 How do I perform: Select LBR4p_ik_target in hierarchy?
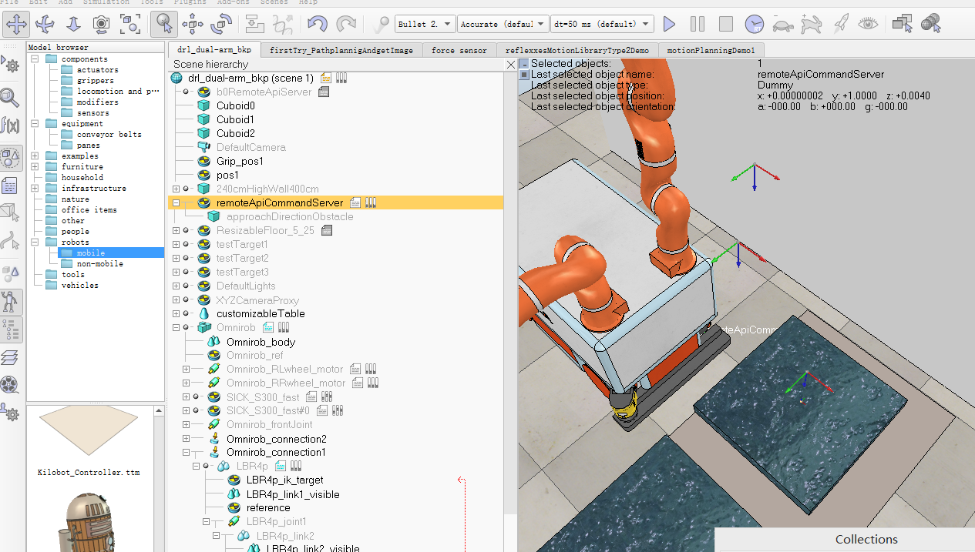click(284, 480)
